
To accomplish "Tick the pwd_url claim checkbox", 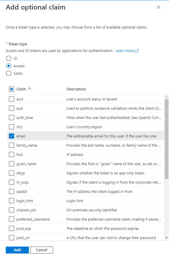I will [11, 238].
